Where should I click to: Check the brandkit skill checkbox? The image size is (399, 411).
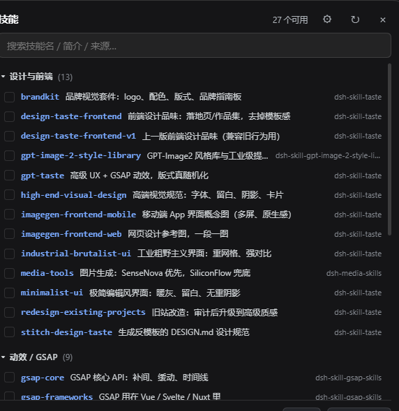coord(10,97)
